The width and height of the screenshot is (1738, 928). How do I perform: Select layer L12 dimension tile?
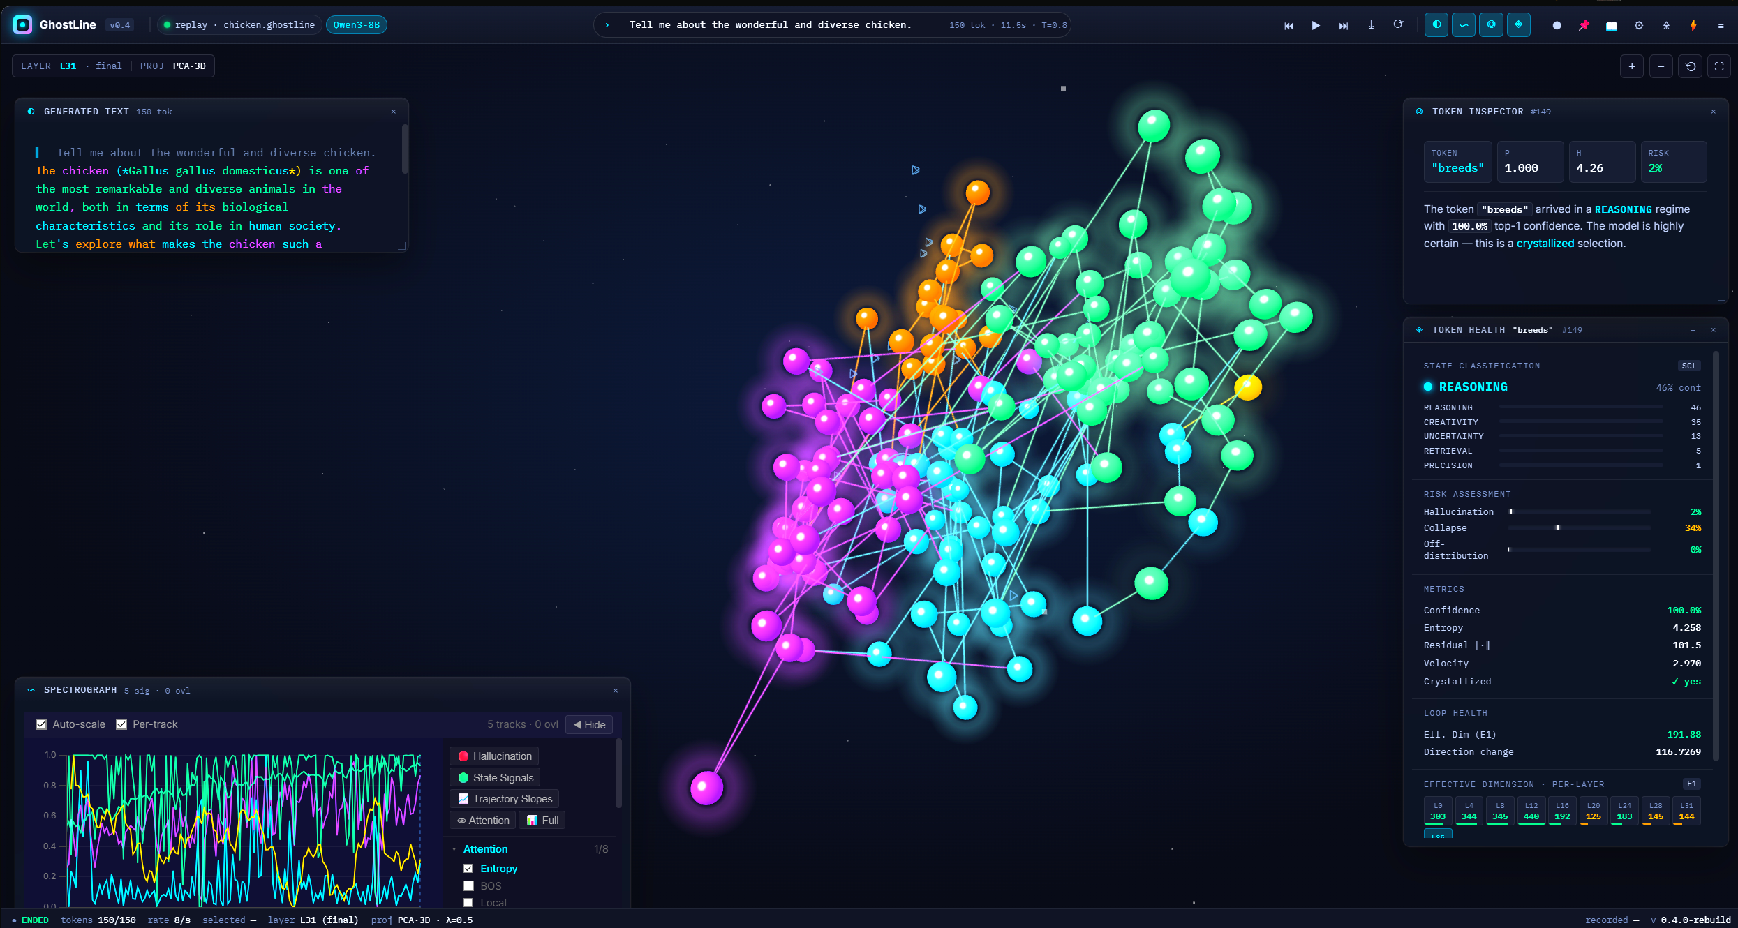1531,811
